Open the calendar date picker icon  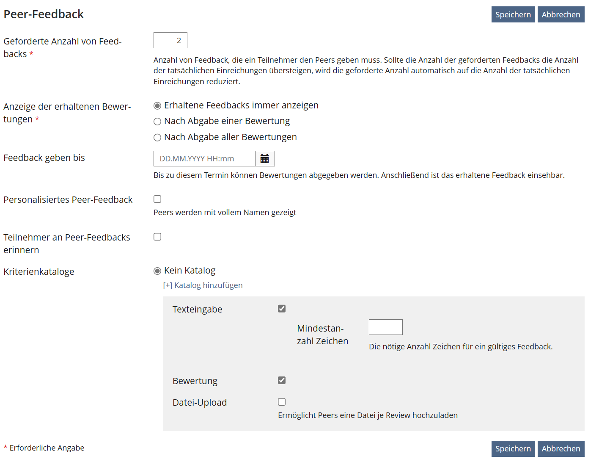coord(265,159)
